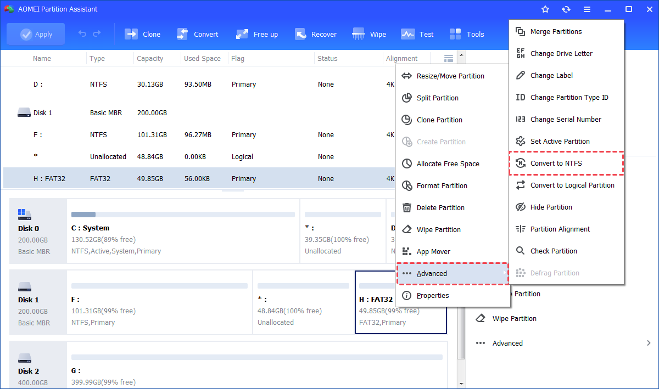The image size is (659, 389).
Task: Select Split Partition in context menu
Action: (452, 98)
